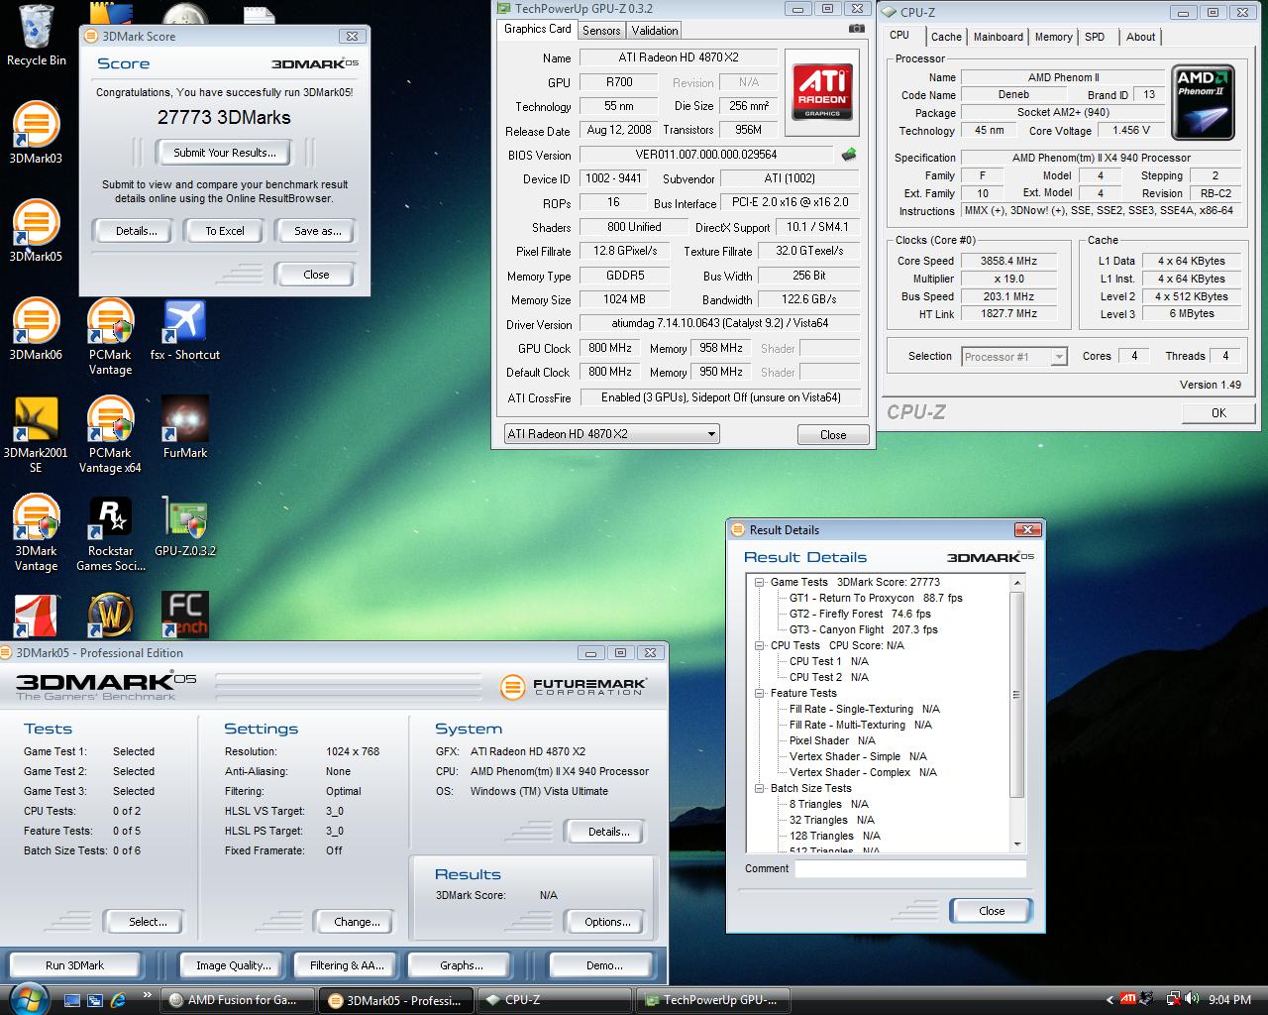This screenshot has width=1268, height=1015.
Task: Collapse the Feature Tests tree node
Action: 760,694
